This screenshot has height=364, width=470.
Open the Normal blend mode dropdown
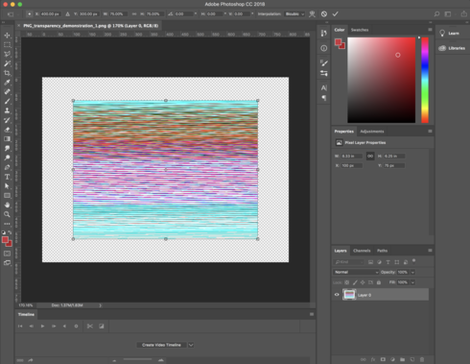point(356,272)
